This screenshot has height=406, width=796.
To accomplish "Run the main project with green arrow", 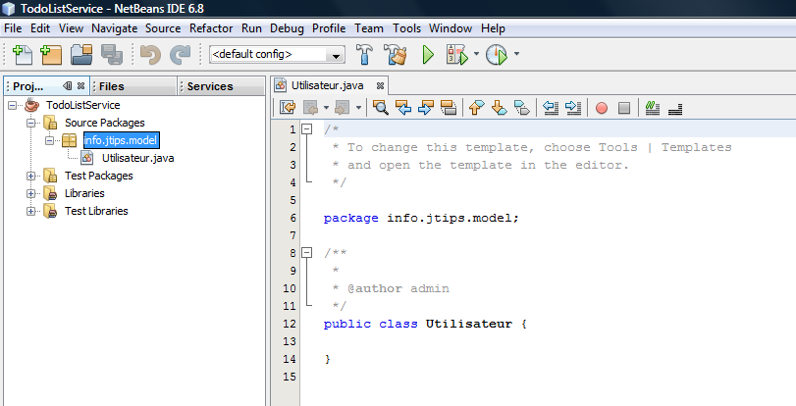I will (x=428, y=54).
